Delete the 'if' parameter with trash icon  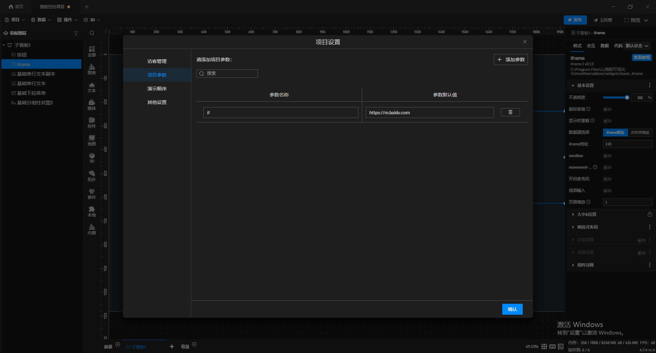[510, 112]
